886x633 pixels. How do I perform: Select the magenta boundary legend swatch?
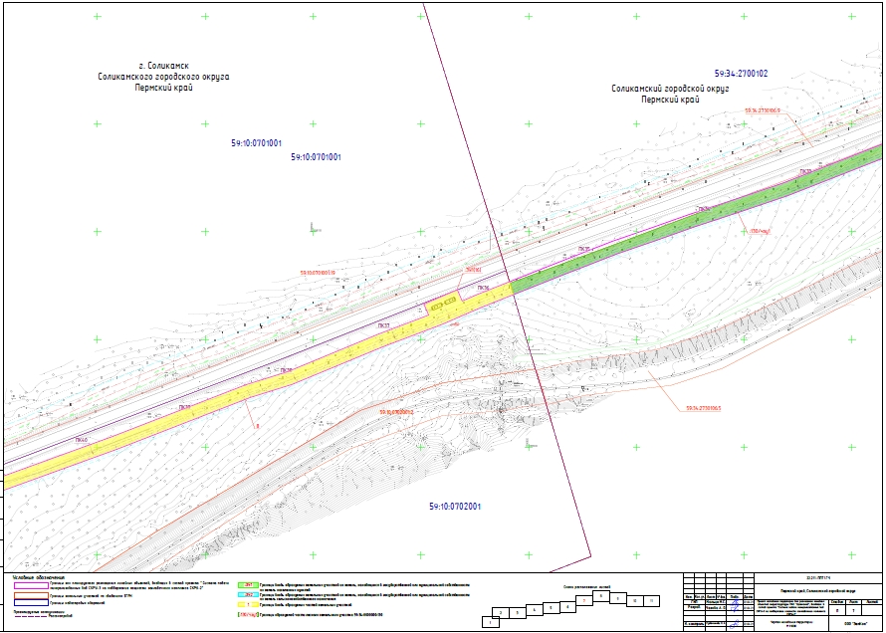(31, 585)
